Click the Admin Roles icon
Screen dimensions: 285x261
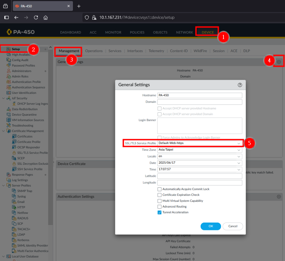pyautogui.click(x=9, y=76)
